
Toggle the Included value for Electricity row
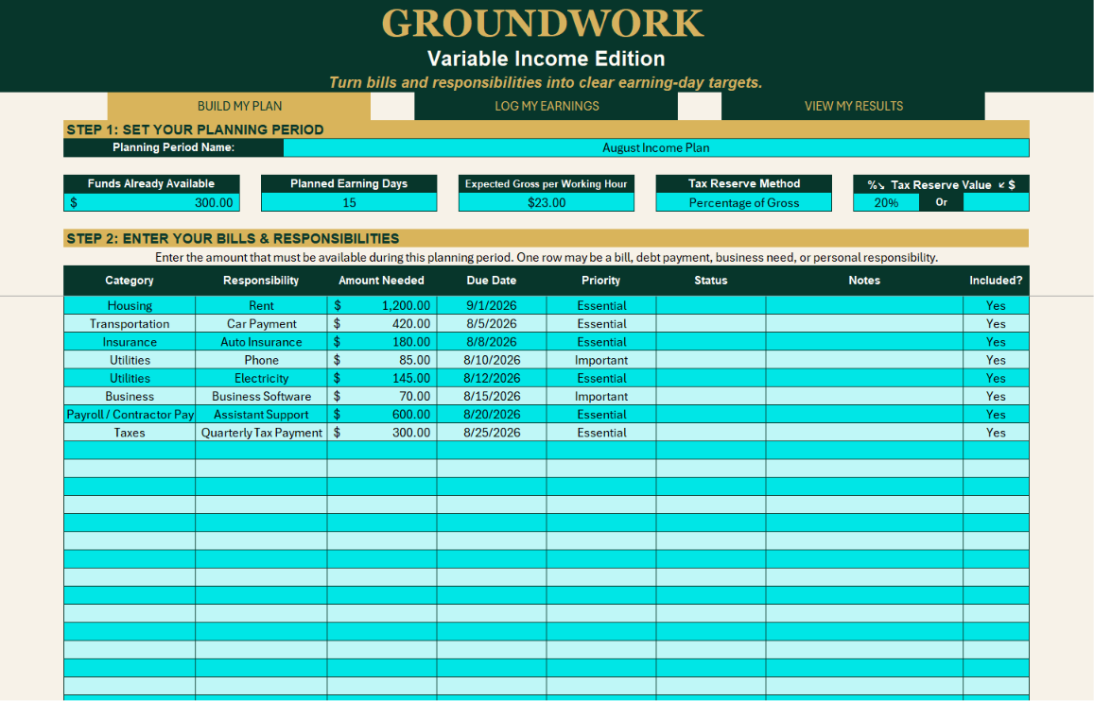pyautogui.click(x=996, y=378)
